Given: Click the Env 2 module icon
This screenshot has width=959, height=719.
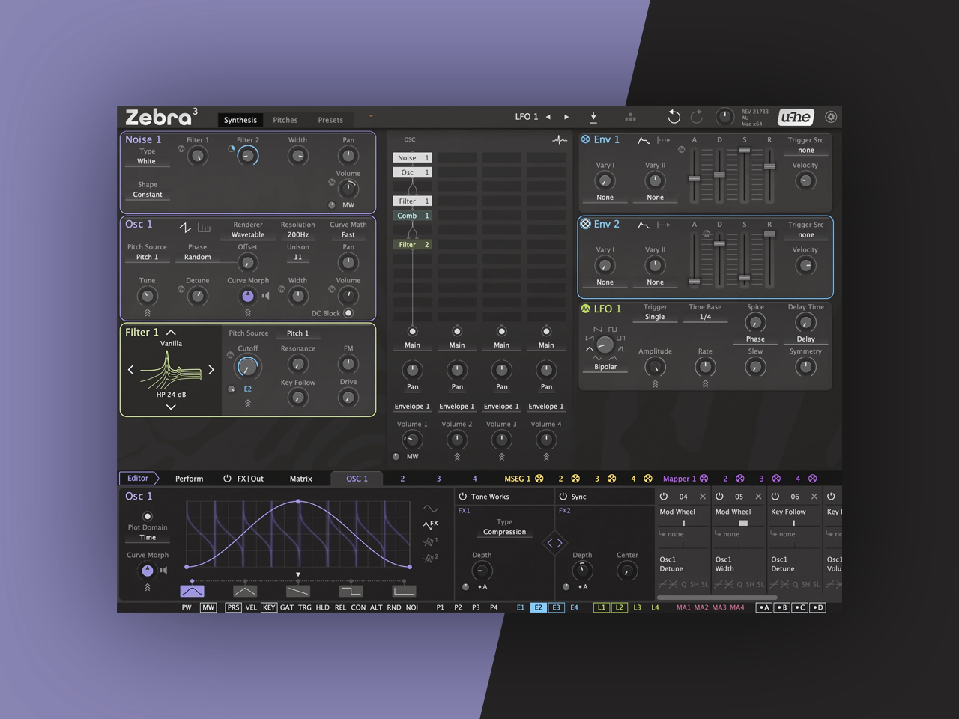Looking at the screenshot, I should pos(586,224).
